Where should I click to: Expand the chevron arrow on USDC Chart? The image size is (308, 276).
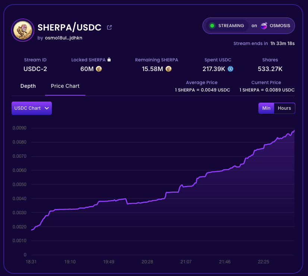click(x=47, y=108)
